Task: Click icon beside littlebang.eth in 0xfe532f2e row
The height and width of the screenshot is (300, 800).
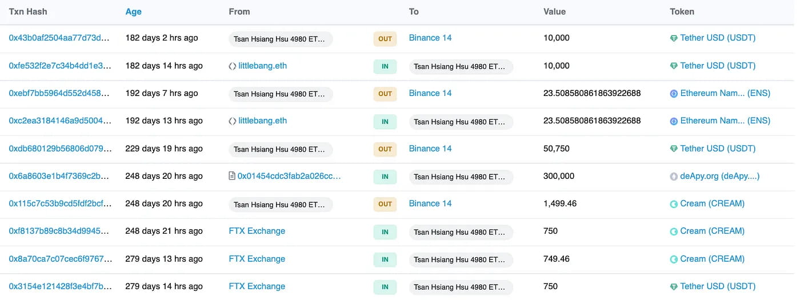Action: 232,66
